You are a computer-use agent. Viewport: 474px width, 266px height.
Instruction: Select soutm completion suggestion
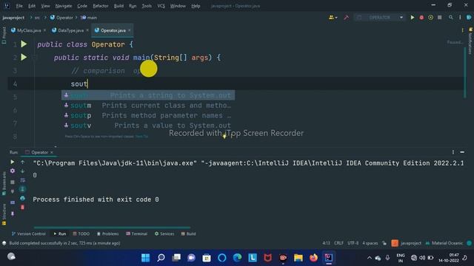148,105
